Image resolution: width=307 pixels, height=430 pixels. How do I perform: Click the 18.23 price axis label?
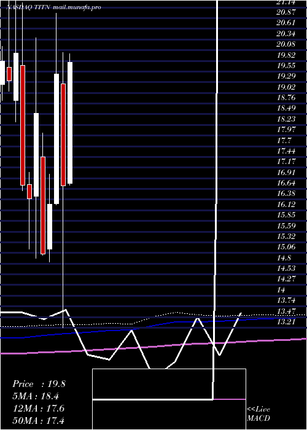pos(286,119)
